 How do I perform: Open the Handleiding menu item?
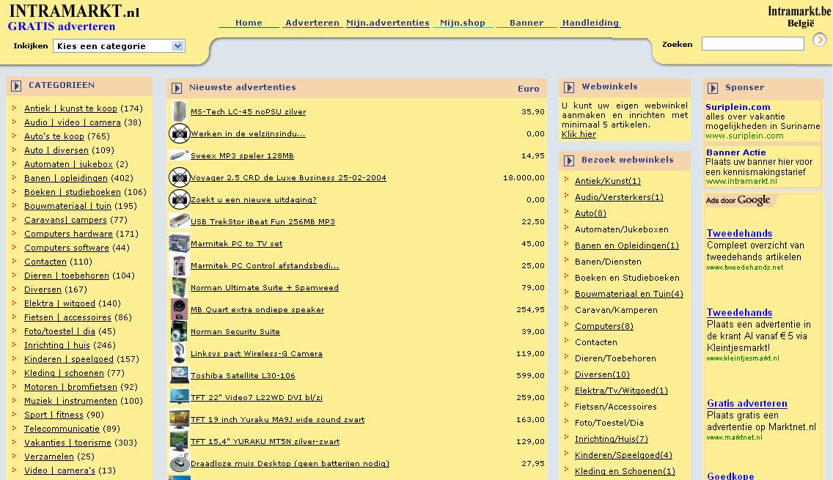(591, 23)
